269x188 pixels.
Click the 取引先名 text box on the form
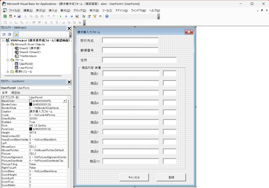(130, 40)
